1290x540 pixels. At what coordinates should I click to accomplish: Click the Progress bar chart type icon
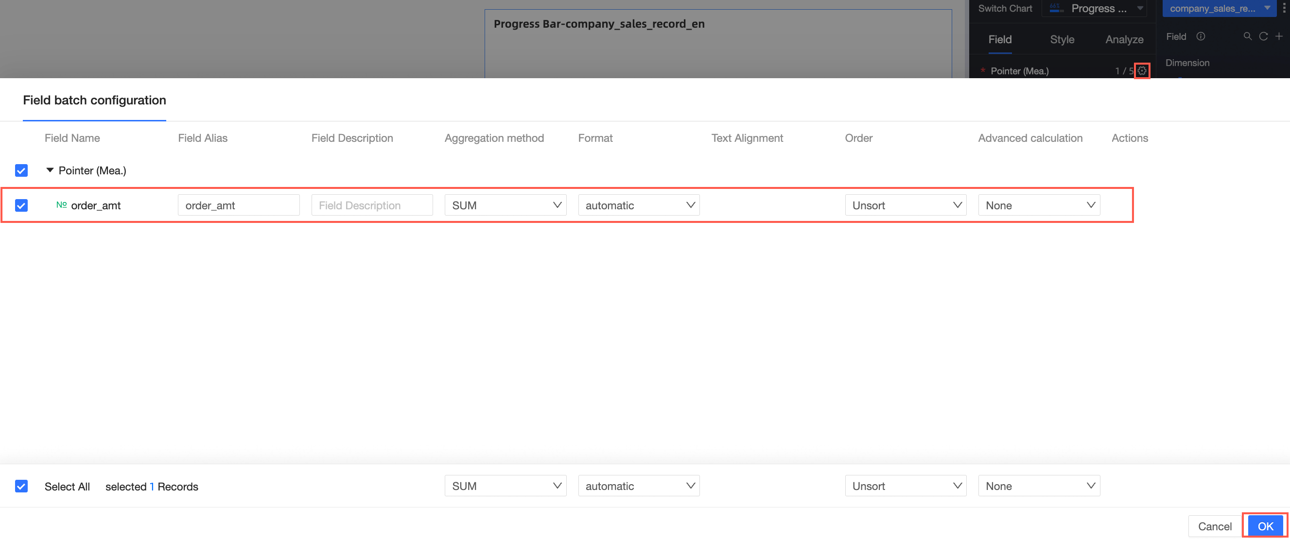tap(1057, 8)
